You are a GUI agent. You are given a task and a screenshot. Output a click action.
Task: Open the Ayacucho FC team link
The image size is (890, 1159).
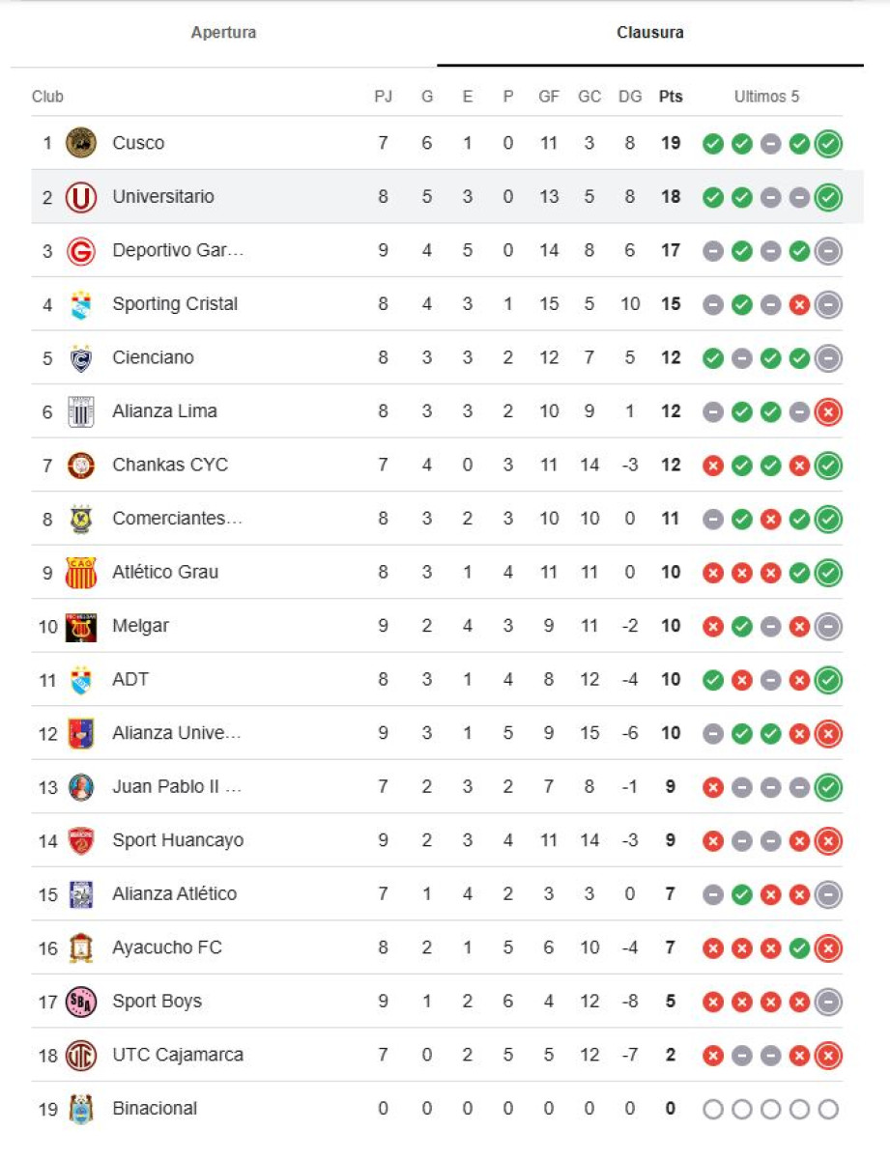click(x=167, y=947)
